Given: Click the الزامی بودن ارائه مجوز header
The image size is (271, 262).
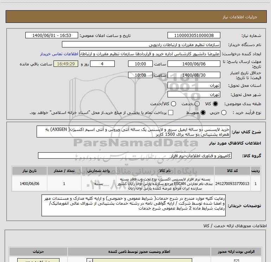Looking at the screenshot, I should 236,252.
